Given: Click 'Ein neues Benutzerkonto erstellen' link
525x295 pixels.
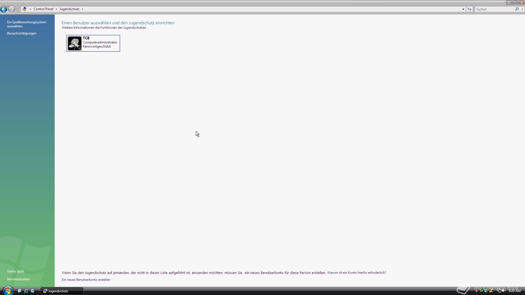Looking at the screenshot, I should coord(86,280).
